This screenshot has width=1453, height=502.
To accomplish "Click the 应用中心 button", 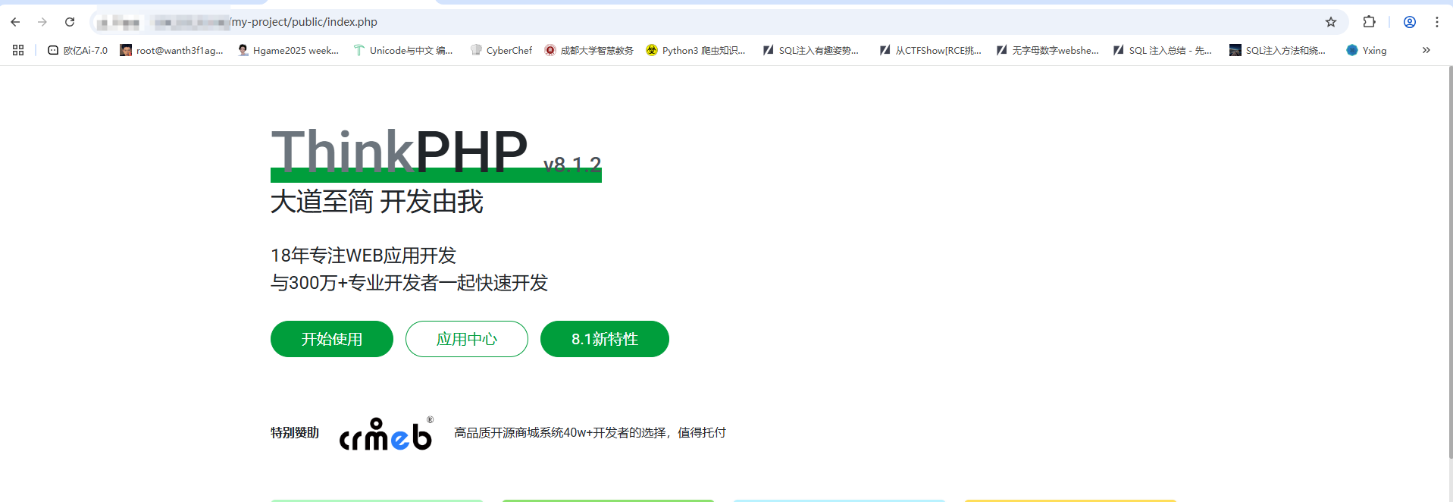I will coord(467,339).
